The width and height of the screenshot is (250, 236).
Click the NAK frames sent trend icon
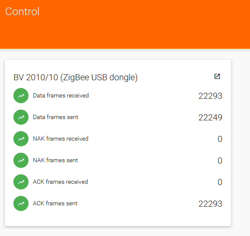[x=21, y=160]
